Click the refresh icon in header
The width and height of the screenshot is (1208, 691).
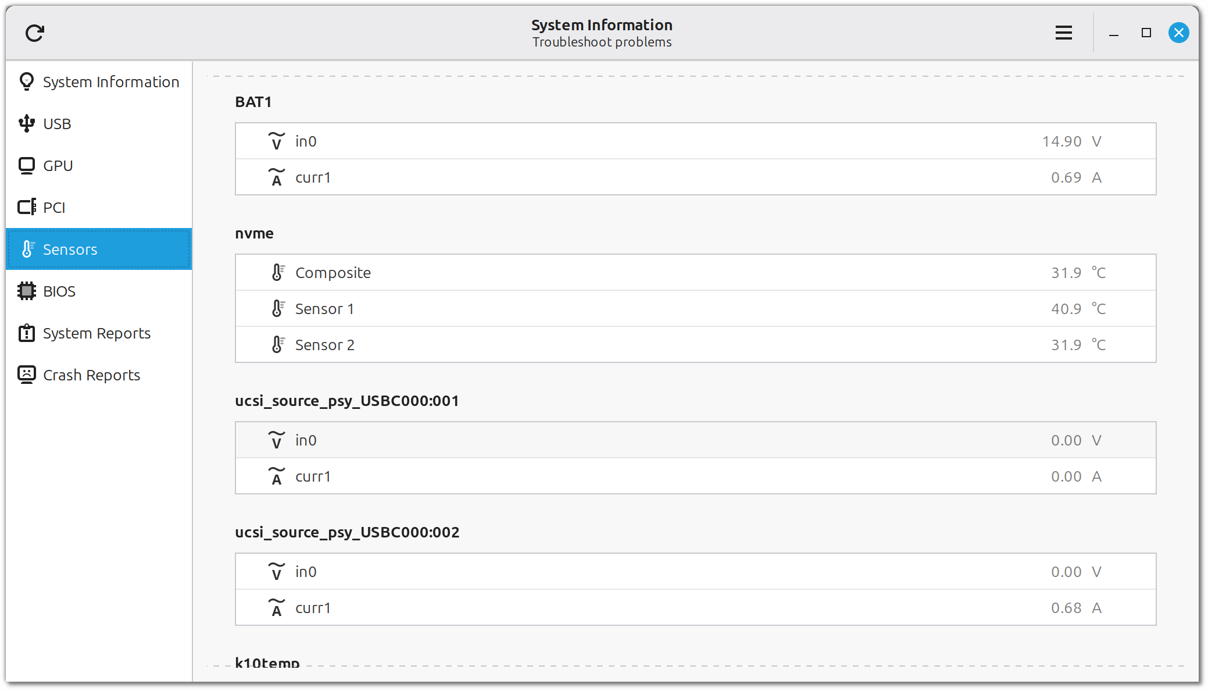[x=35, y=33]
